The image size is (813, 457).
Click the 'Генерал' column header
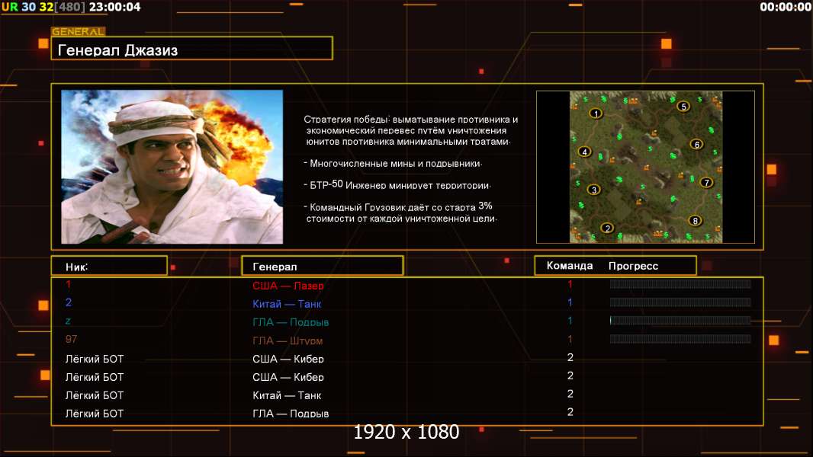(322, 266)
